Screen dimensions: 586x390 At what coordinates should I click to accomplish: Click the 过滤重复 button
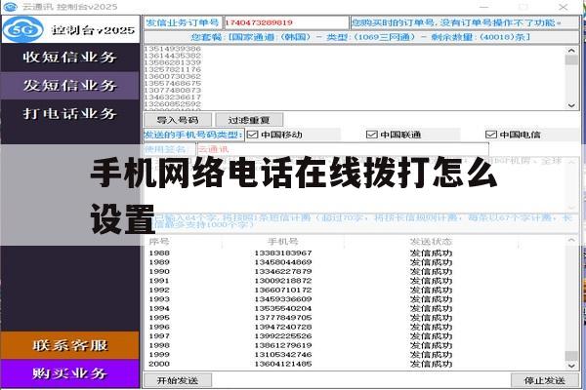point(249,120)
